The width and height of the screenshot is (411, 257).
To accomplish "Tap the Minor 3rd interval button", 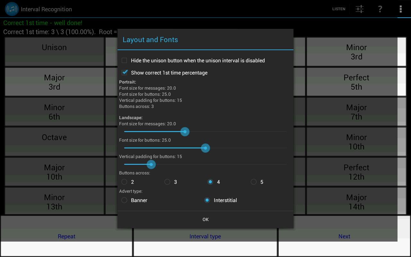I will 356,52.
